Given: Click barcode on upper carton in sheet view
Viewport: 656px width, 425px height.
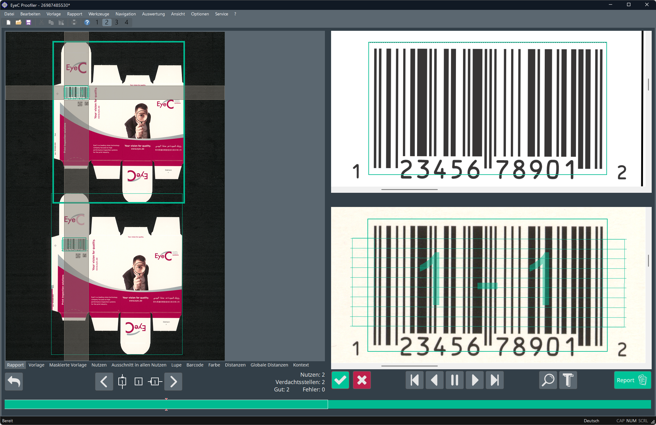Looking at the screenshot, I should click(76, 92).
